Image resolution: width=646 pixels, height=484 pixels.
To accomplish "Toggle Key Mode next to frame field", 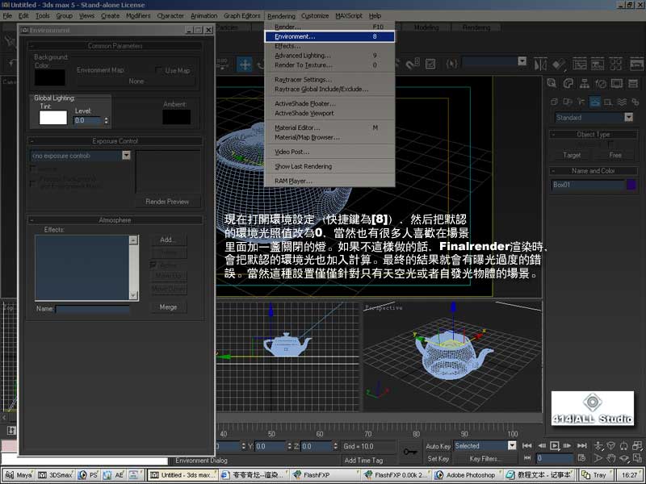I will point(526,458).
